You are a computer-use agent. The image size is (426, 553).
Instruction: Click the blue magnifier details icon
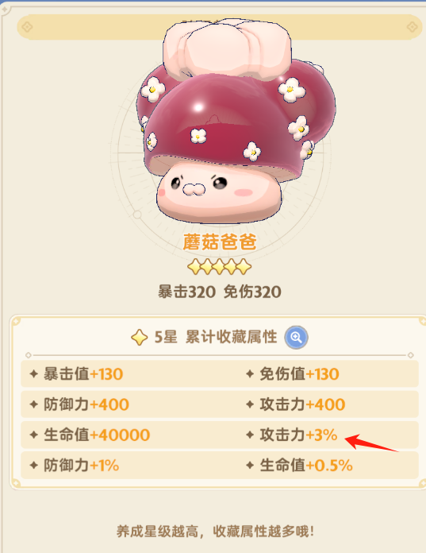(x=296, y=338)
